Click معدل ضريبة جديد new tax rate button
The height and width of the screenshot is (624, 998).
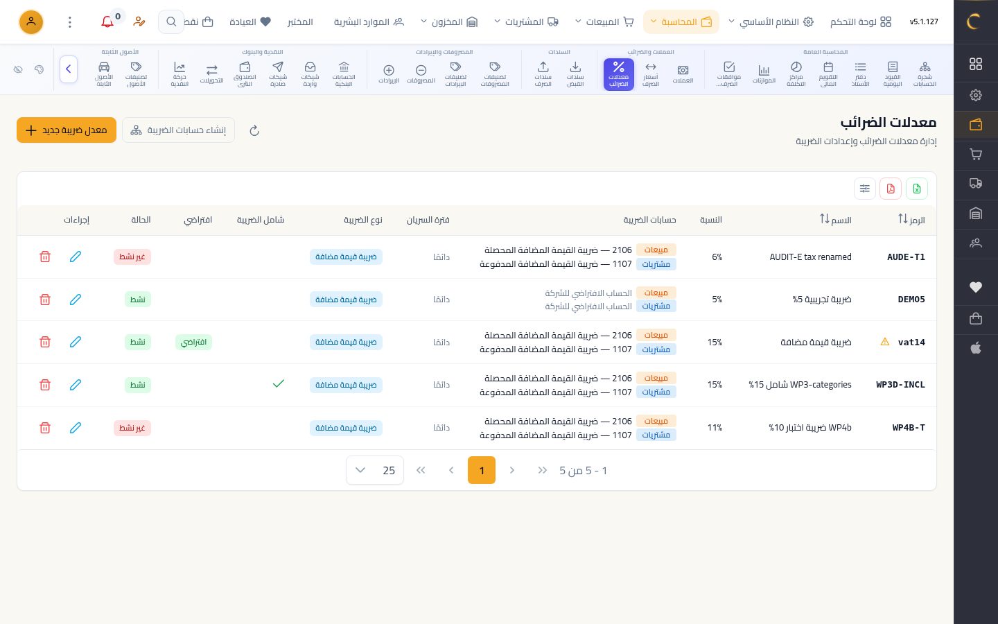pos(67,130)
